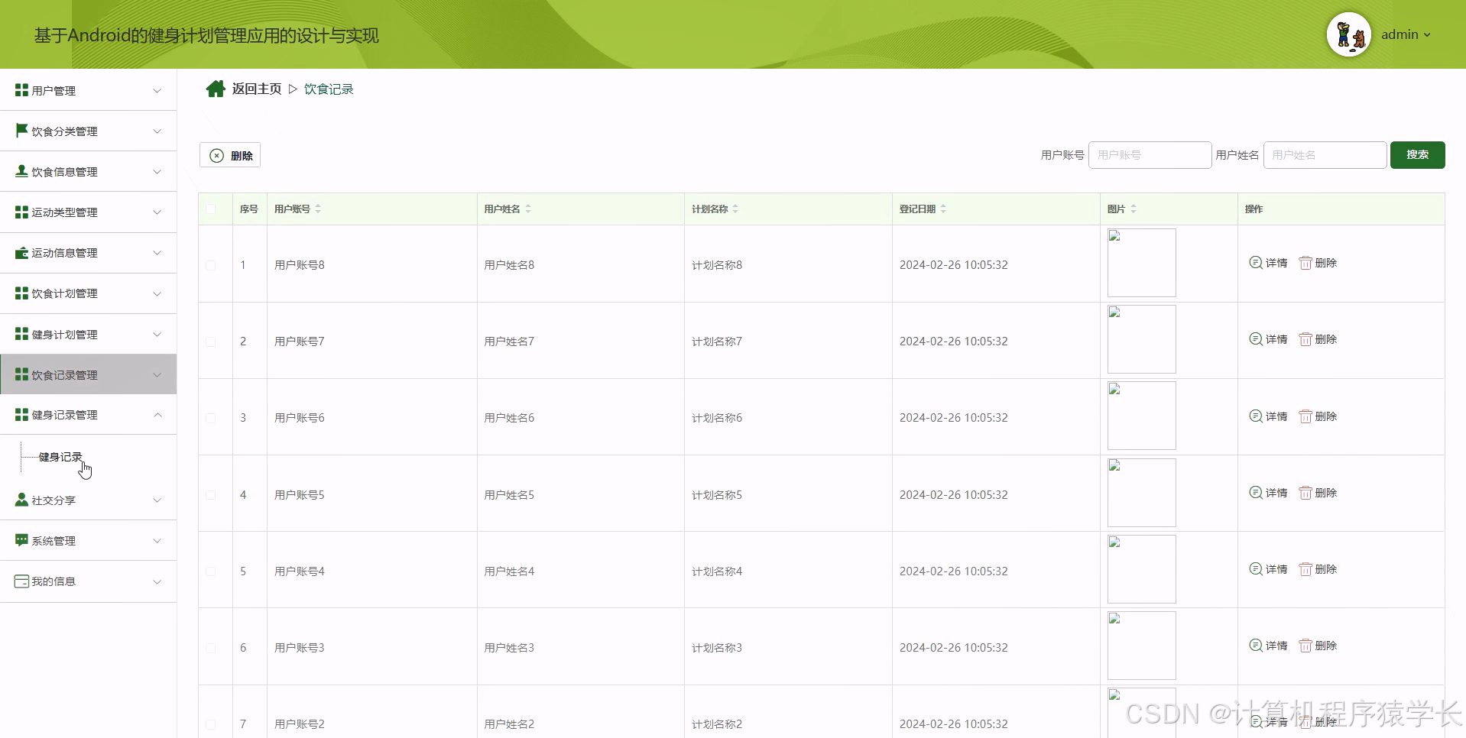Open the 社交分享 menu

pos(89,500)
